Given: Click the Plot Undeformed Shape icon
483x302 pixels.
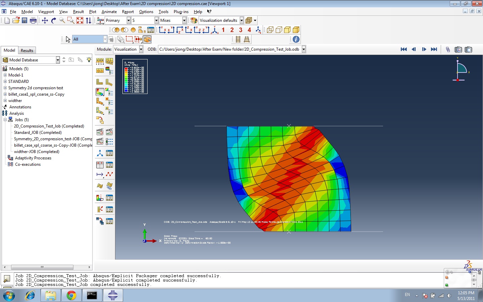Looking at the screenshot, I should coord(100,82).
